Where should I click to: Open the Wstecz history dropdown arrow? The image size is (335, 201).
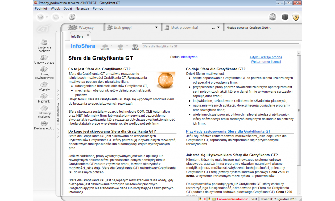click(x=111, y=46)
